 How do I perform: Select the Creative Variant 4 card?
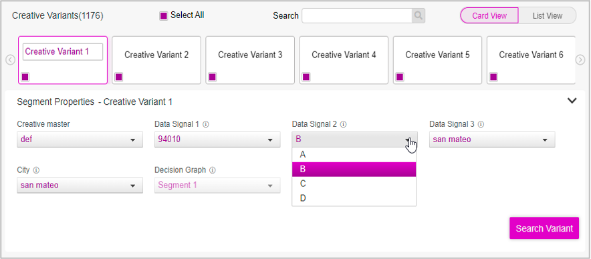[x=344, y=60]
